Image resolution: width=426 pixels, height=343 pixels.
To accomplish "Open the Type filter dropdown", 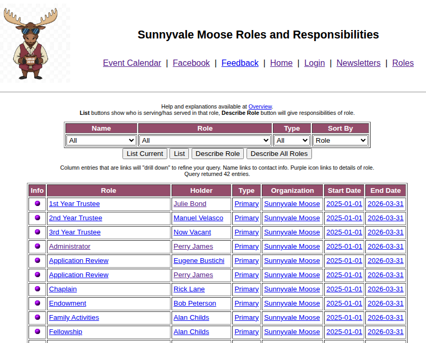I will (x=291, y=141).
